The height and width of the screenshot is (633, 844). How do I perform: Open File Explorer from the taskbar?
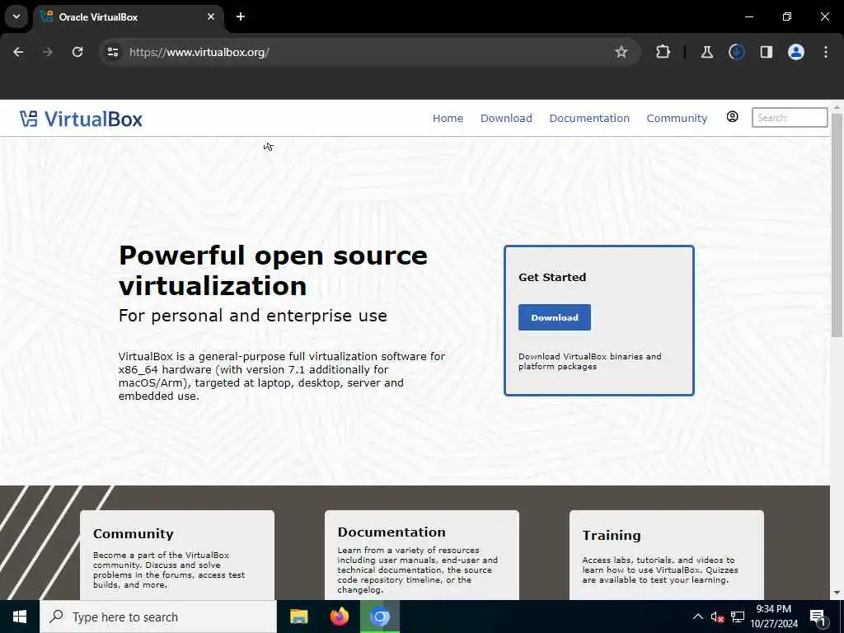(298, 617)
